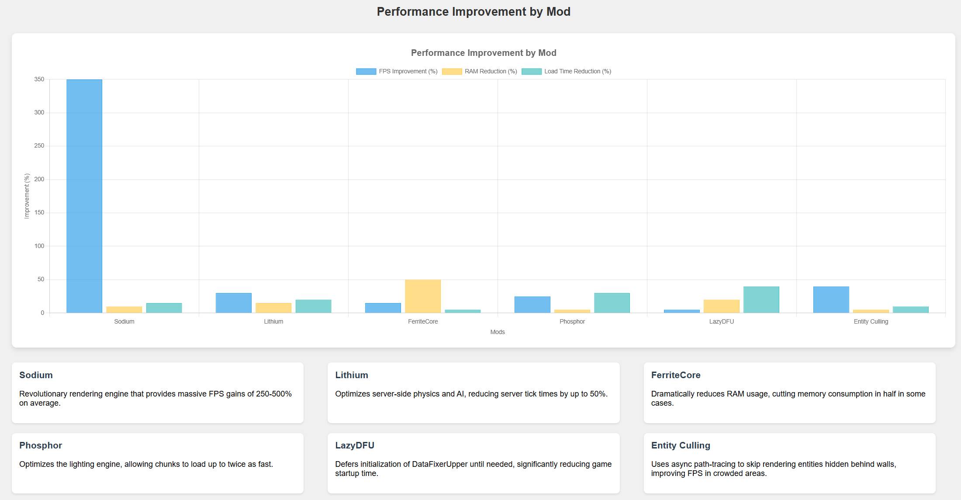Click Entity Culling's blue FPS bar
961x500 pixels.
[x=831, y=300]
